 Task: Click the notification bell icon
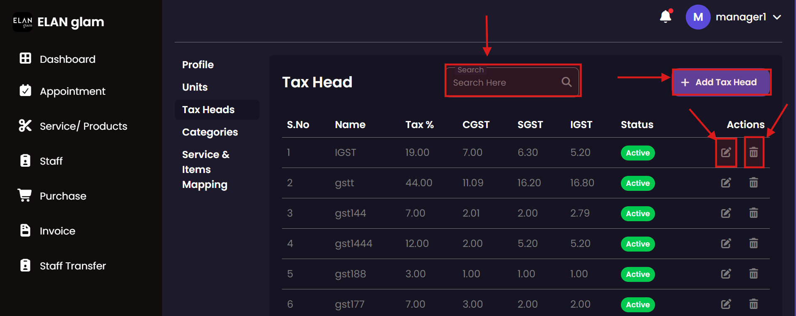[x=665, y=17]
